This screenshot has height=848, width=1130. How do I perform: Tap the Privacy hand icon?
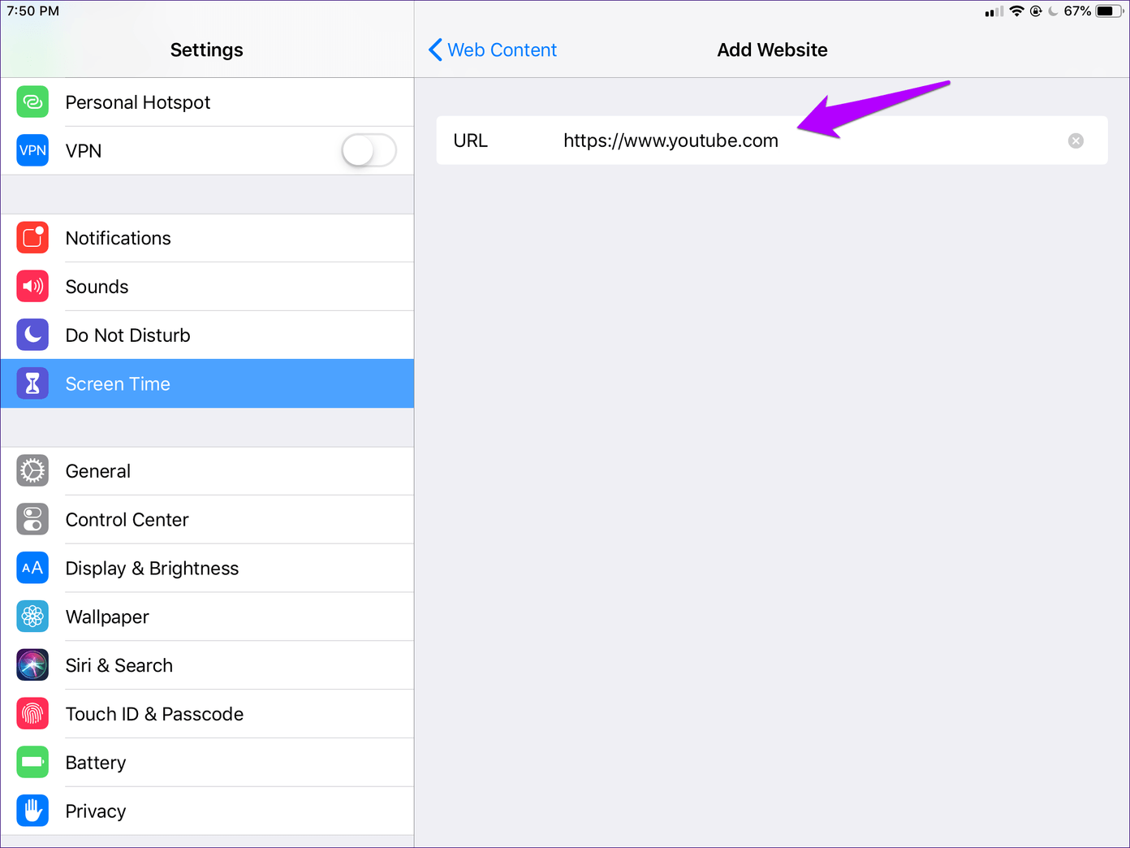32,811
